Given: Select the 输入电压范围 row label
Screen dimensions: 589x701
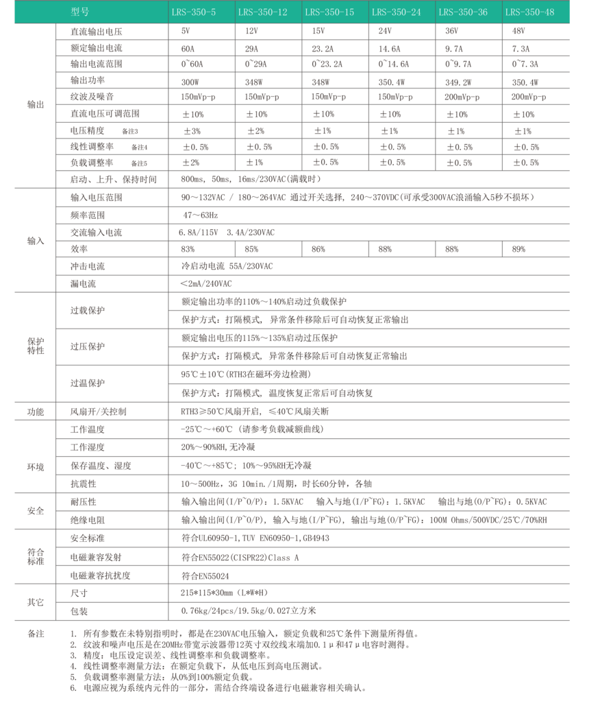Looking at the screenshot, I should tap(96, 198).
